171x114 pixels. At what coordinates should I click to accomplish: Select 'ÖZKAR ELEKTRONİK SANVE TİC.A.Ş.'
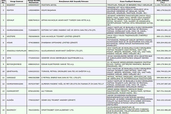click(58, 64)
